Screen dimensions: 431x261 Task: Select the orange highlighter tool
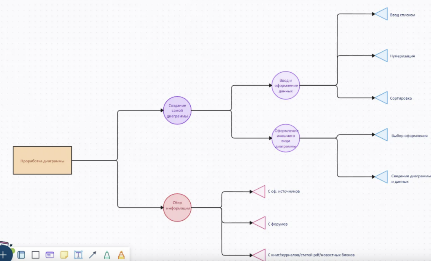point(121,255)
